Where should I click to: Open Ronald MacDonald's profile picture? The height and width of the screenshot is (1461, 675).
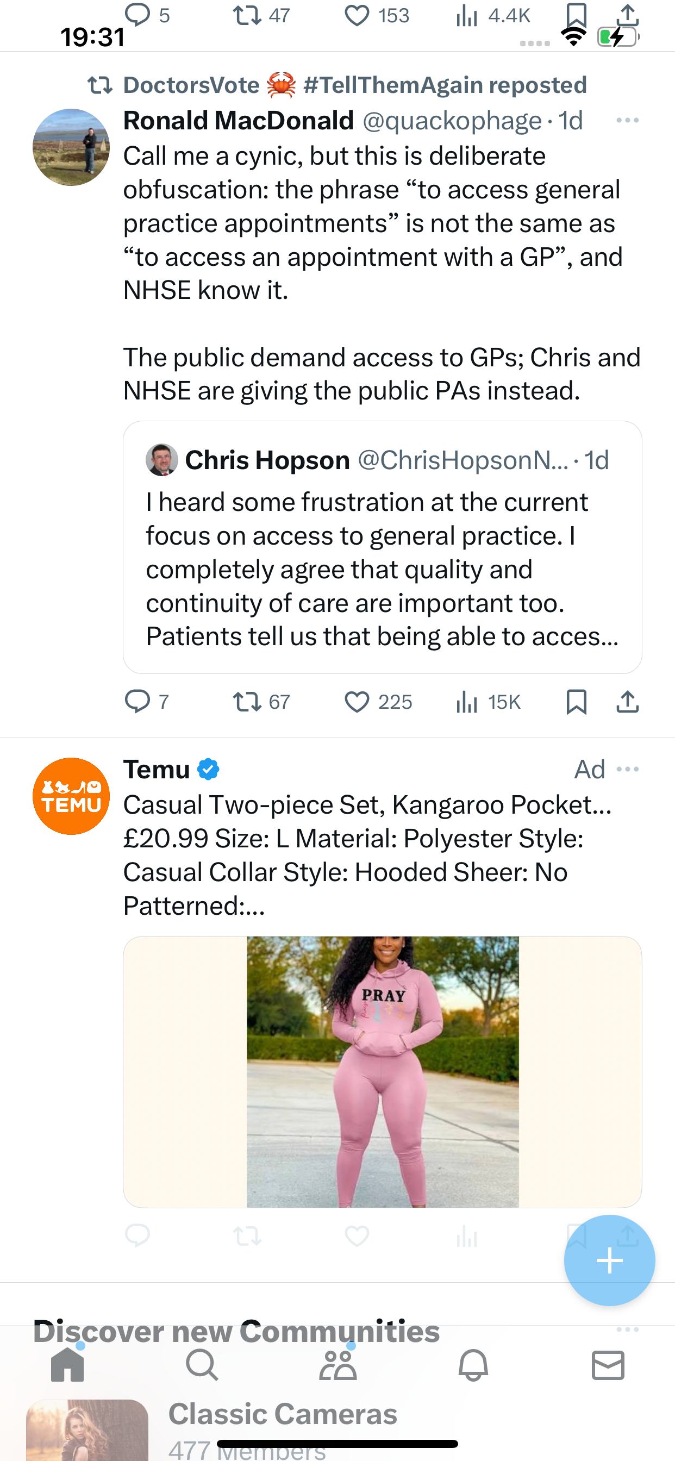(x=71, y=147)
